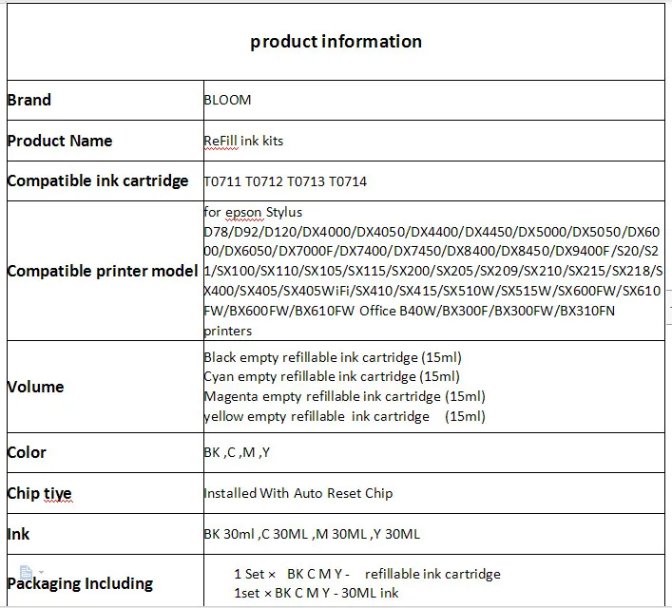This screenshot has height=608, width=672.
Task: Click the 'Magenta empty refillable ink cartridge' line
Action: [345, 396]
